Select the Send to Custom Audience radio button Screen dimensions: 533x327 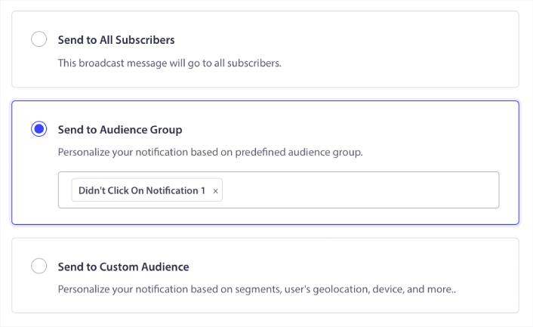pos(39,266)
